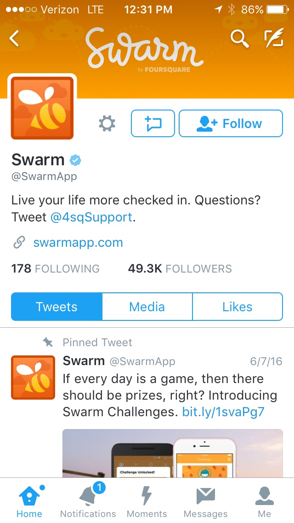
Task: Switch to the Media tab
Action: 147,307
